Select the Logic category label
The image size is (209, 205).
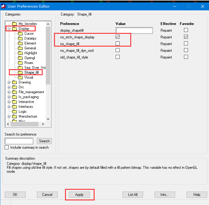tap(23, 111)
